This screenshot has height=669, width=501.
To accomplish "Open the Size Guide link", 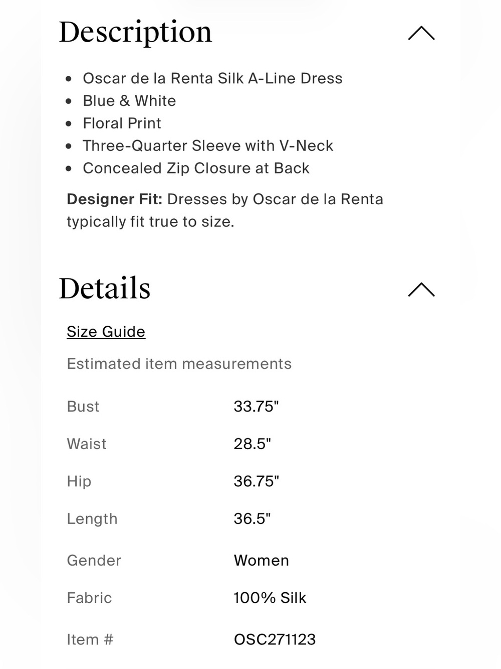I will point(106,332).
